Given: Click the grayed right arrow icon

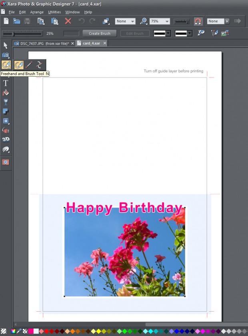Looking at the screenshot, I should coord(238,21).
